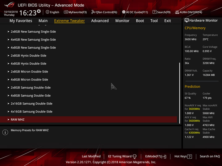Open 4x16GB Samsung Double-Side preset
Image resolution: width=222 pixels, height=166 pixels.
point(88,112)
